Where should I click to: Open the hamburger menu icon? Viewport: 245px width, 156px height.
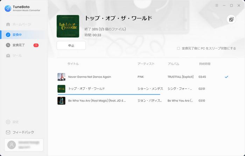(217, 6)
